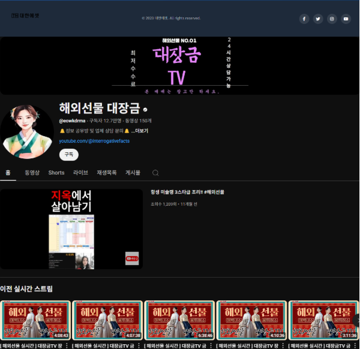Open the Facebook icon in the footer

pyautogui.click(x=304, y=19)
